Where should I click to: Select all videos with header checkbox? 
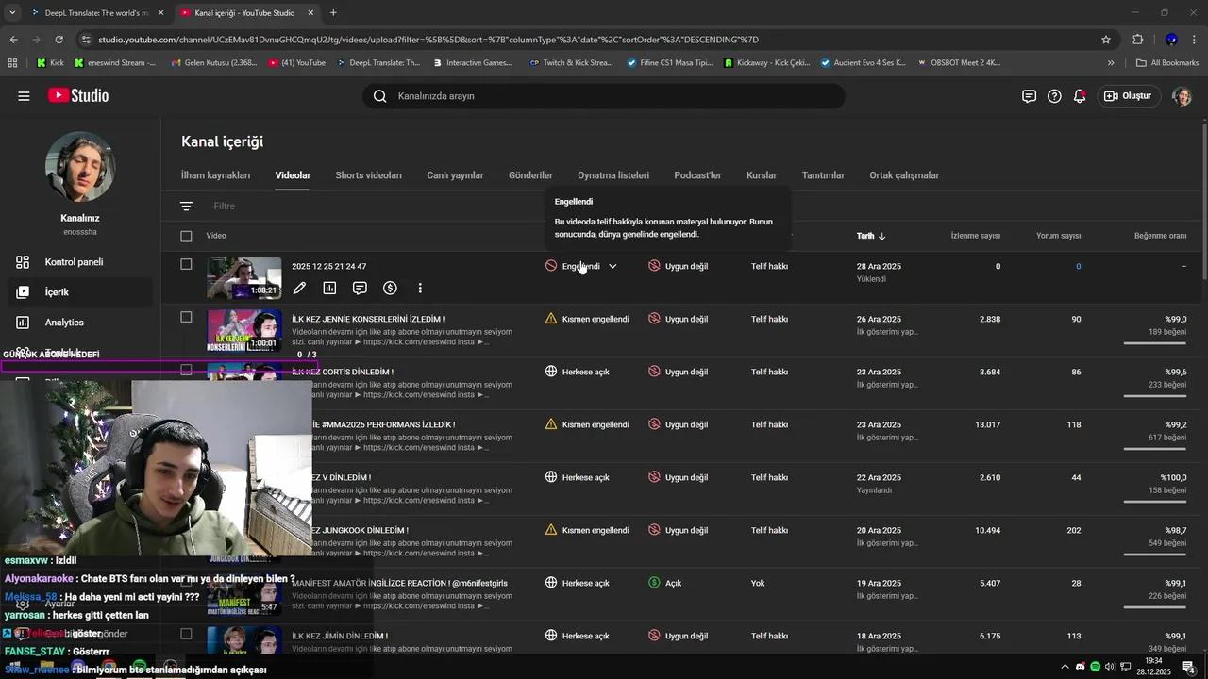[186, 236]
